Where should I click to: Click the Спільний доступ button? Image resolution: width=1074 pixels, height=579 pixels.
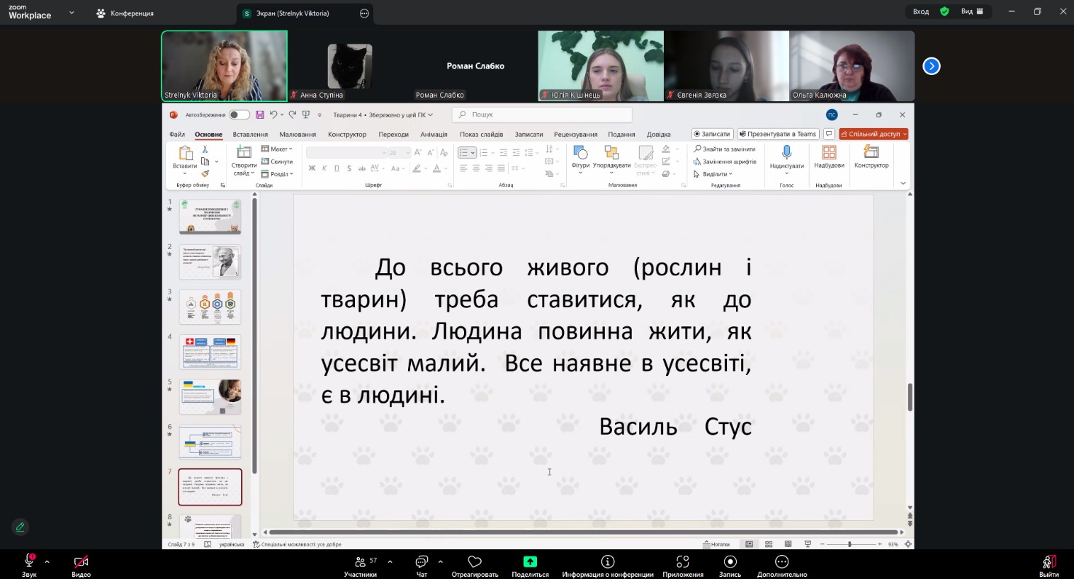(873, 134)
